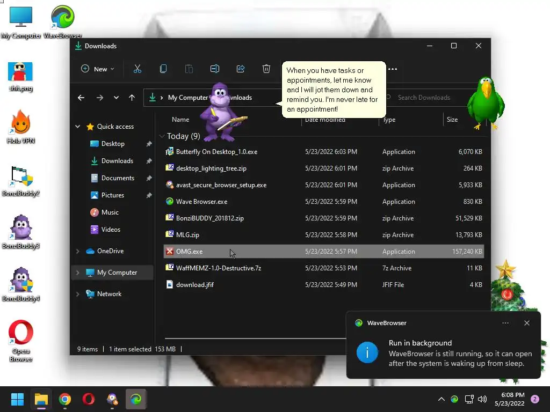Click BonziBuddy2 desktop shortcut

21,181
